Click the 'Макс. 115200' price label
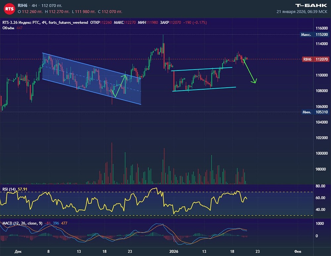 tap(314, 35)
